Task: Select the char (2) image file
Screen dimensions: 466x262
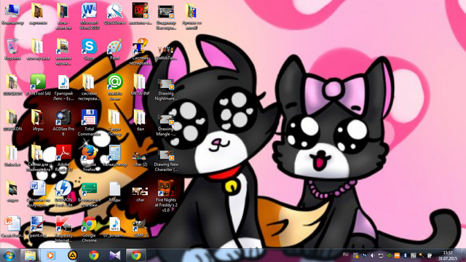Action: 140,159
